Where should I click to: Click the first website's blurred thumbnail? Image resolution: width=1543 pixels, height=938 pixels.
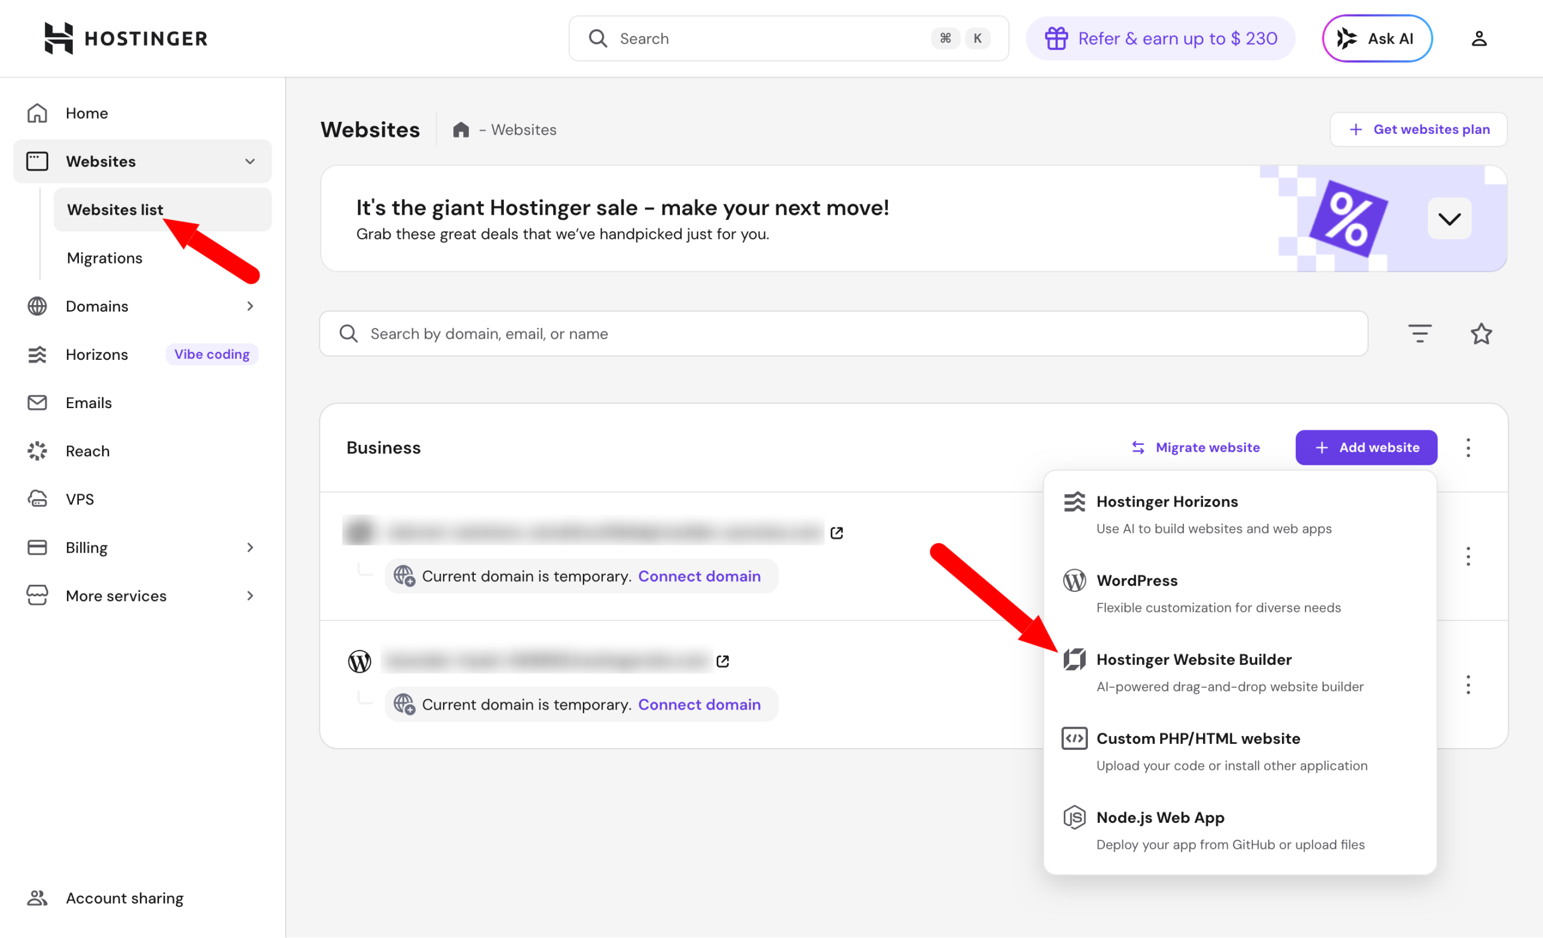tap(360, 532)
